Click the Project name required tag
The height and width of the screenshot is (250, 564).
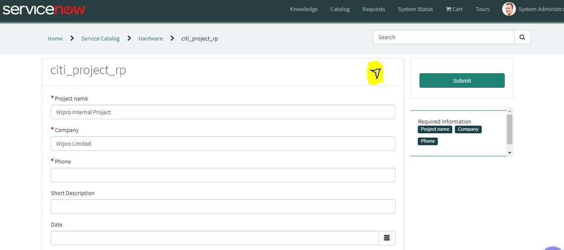(x=435, y=129)
